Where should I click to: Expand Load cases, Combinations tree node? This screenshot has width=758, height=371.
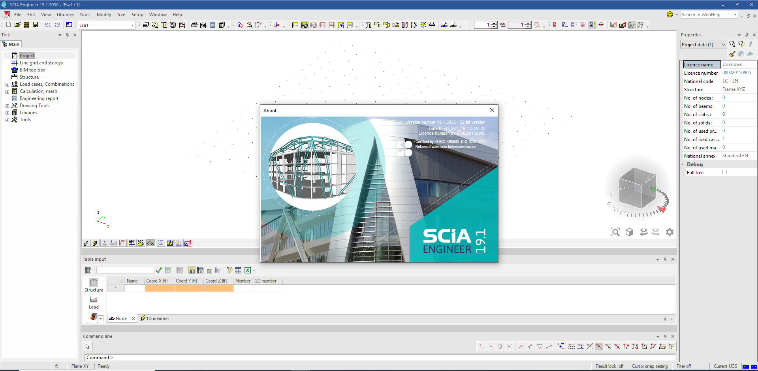coord(7,85)
